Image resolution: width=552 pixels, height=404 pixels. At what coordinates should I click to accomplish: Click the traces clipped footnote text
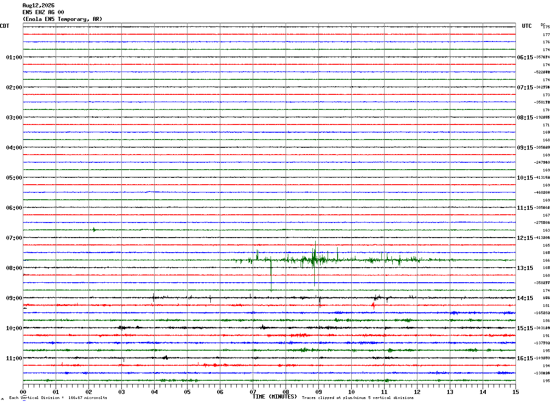(358, 398)
